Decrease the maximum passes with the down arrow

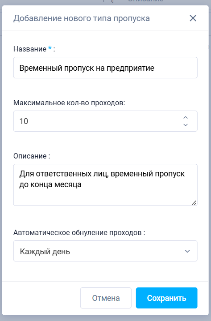point(186,125)
